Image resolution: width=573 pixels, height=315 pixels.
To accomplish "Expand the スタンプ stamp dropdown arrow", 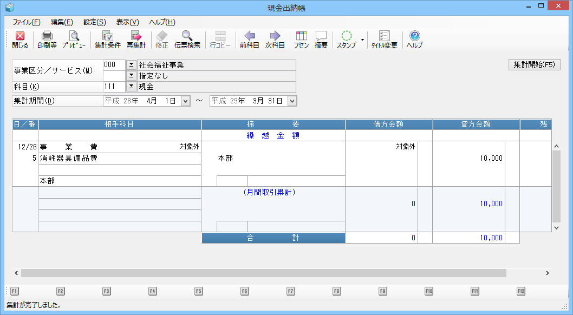I will coord(362,40).
